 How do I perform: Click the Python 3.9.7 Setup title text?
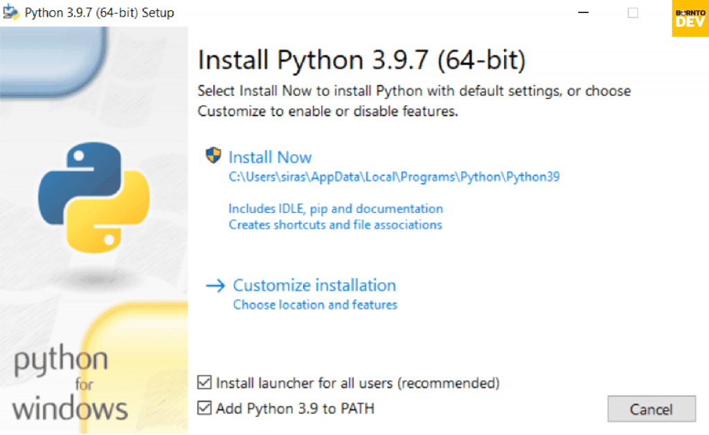(101, 12)
